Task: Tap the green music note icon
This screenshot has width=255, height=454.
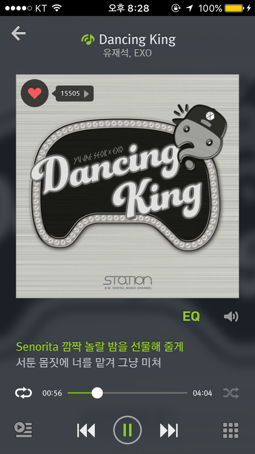Action: [x=88, y=39]
